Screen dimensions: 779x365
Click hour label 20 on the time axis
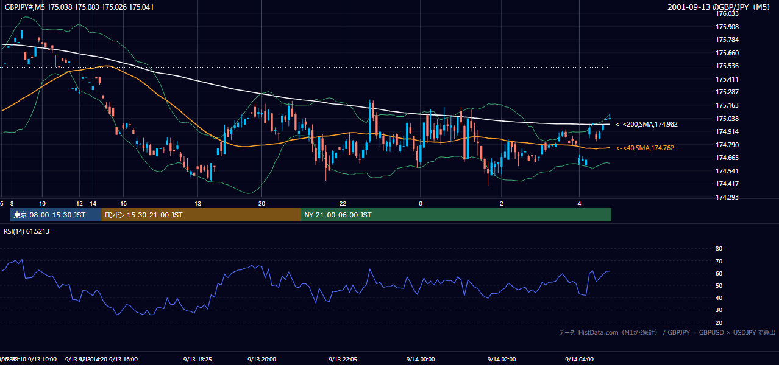[261, 203]
